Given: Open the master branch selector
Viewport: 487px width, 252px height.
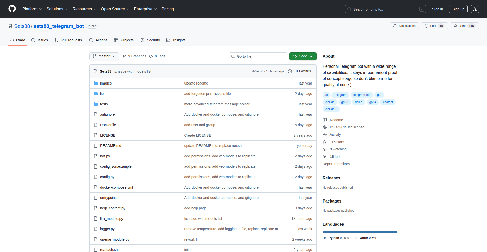Looking at the screenshot, I should (x=104, y=56).
